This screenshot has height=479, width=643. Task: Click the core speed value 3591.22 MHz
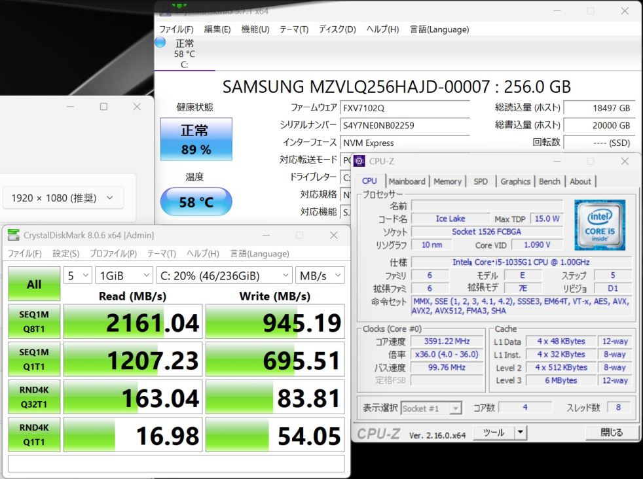[447, 342]
